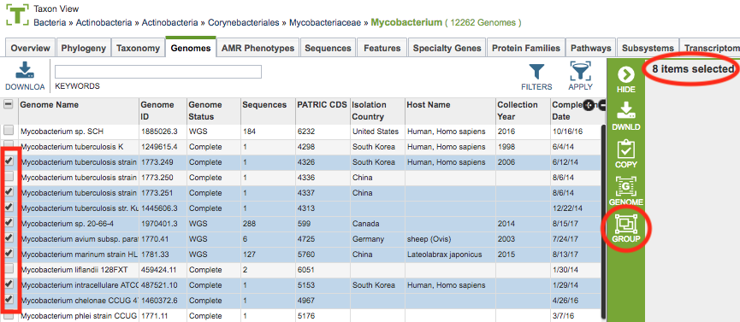Open the Genome view icon in the sidebar

tap(625, 187)
